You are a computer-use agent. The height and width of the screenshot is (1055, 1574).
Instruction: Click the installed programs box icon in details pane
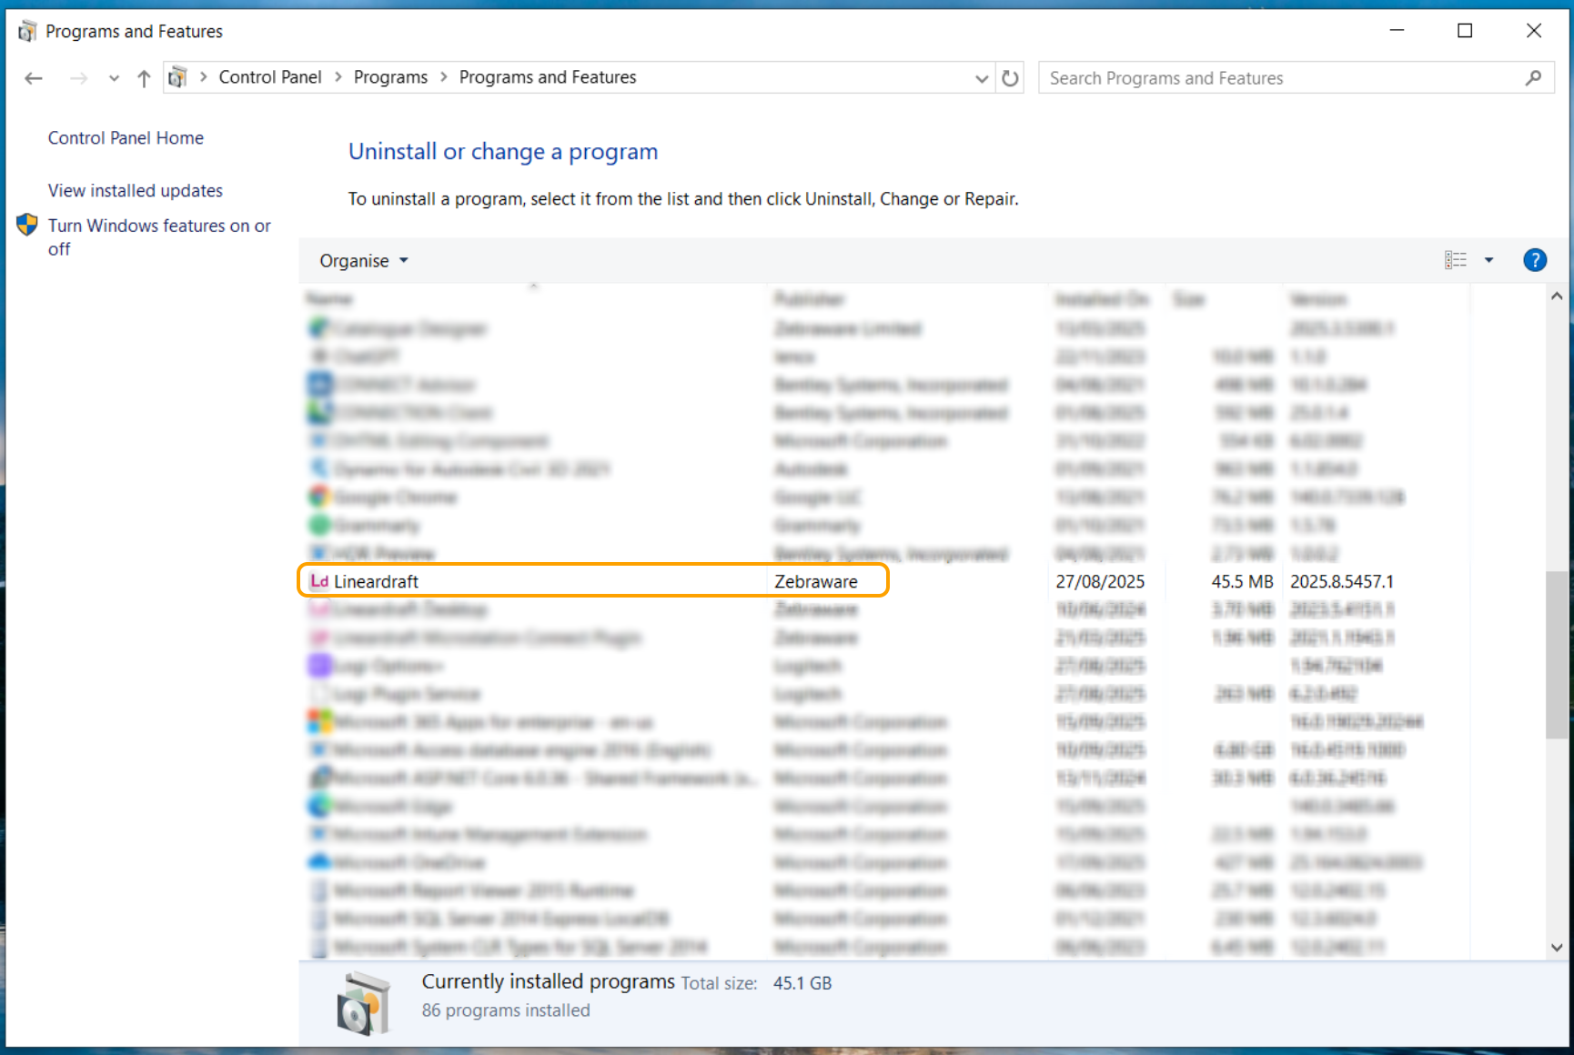364,1003
